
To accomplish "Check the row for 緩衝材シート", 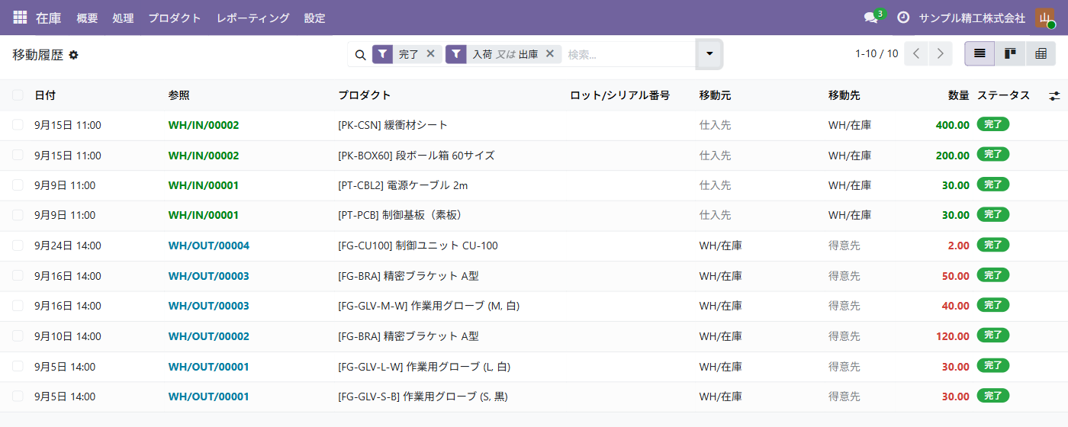I will (18, 125).
